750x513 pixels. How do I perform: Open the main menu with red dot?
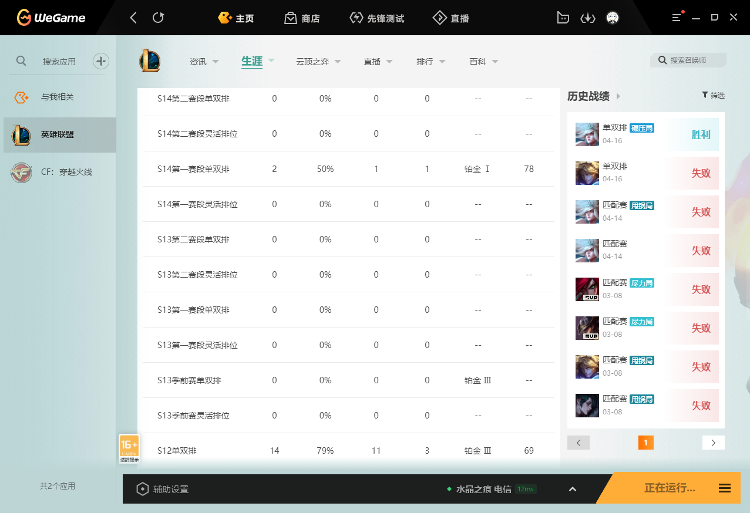[x=677, y=18]
